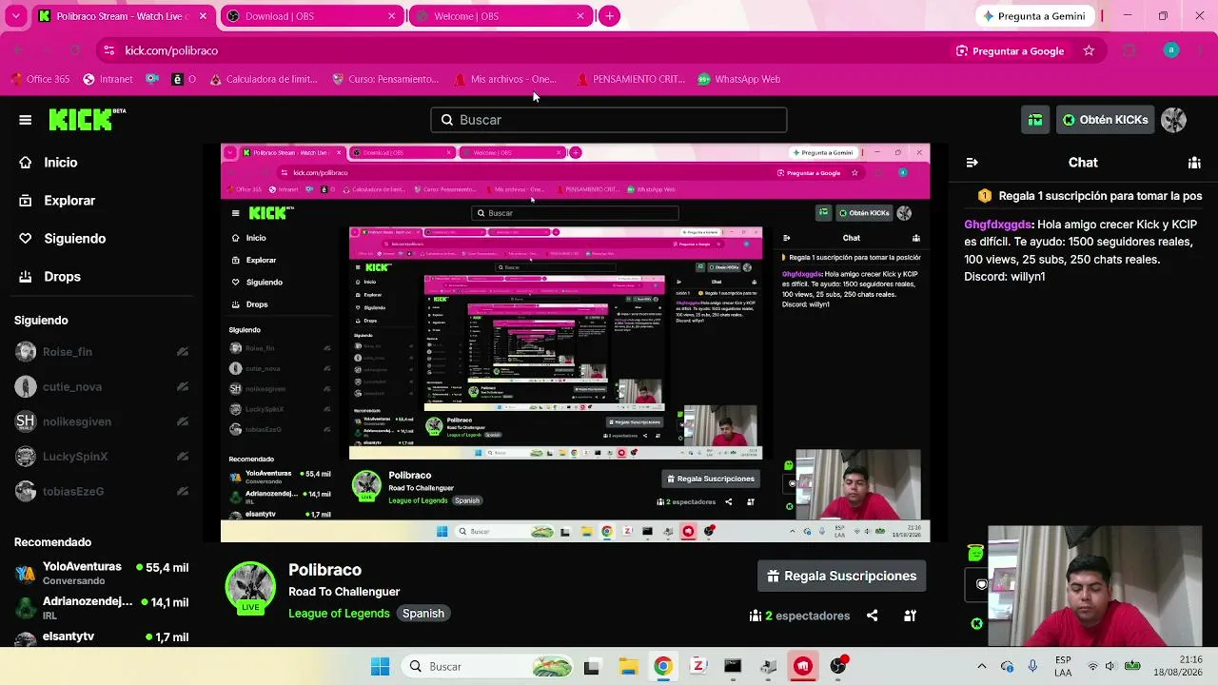Click Preguntar a Google in address bar

click(1010, 50)
